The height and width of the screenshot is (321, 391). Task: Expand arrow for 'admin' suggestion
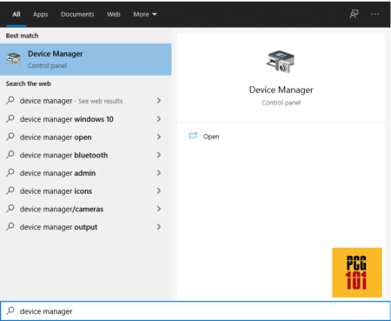(x=159, y=173)
